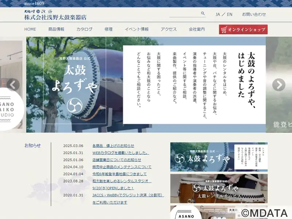Open the アクセス menu item
Screen dimensions: 292x219
pos(169,29)
